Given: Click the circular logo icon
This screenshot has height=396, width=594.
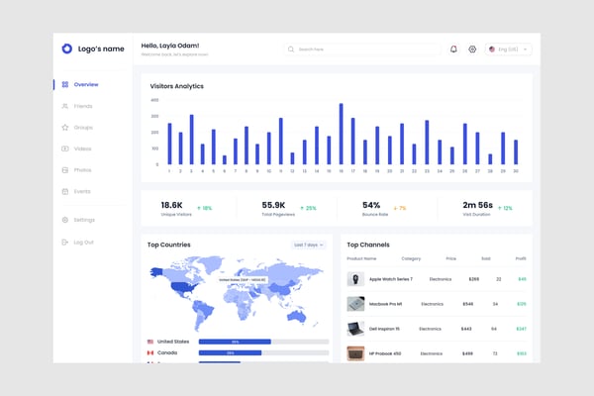Looking at the screenshot, I should [67, 49].
